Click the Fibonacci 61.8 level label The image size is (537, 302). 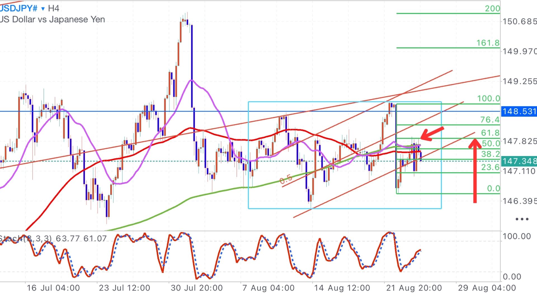coord(490,133)
